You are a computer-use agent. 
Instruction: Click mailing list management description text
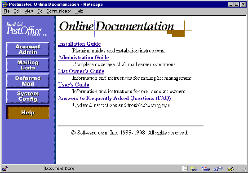133,78
